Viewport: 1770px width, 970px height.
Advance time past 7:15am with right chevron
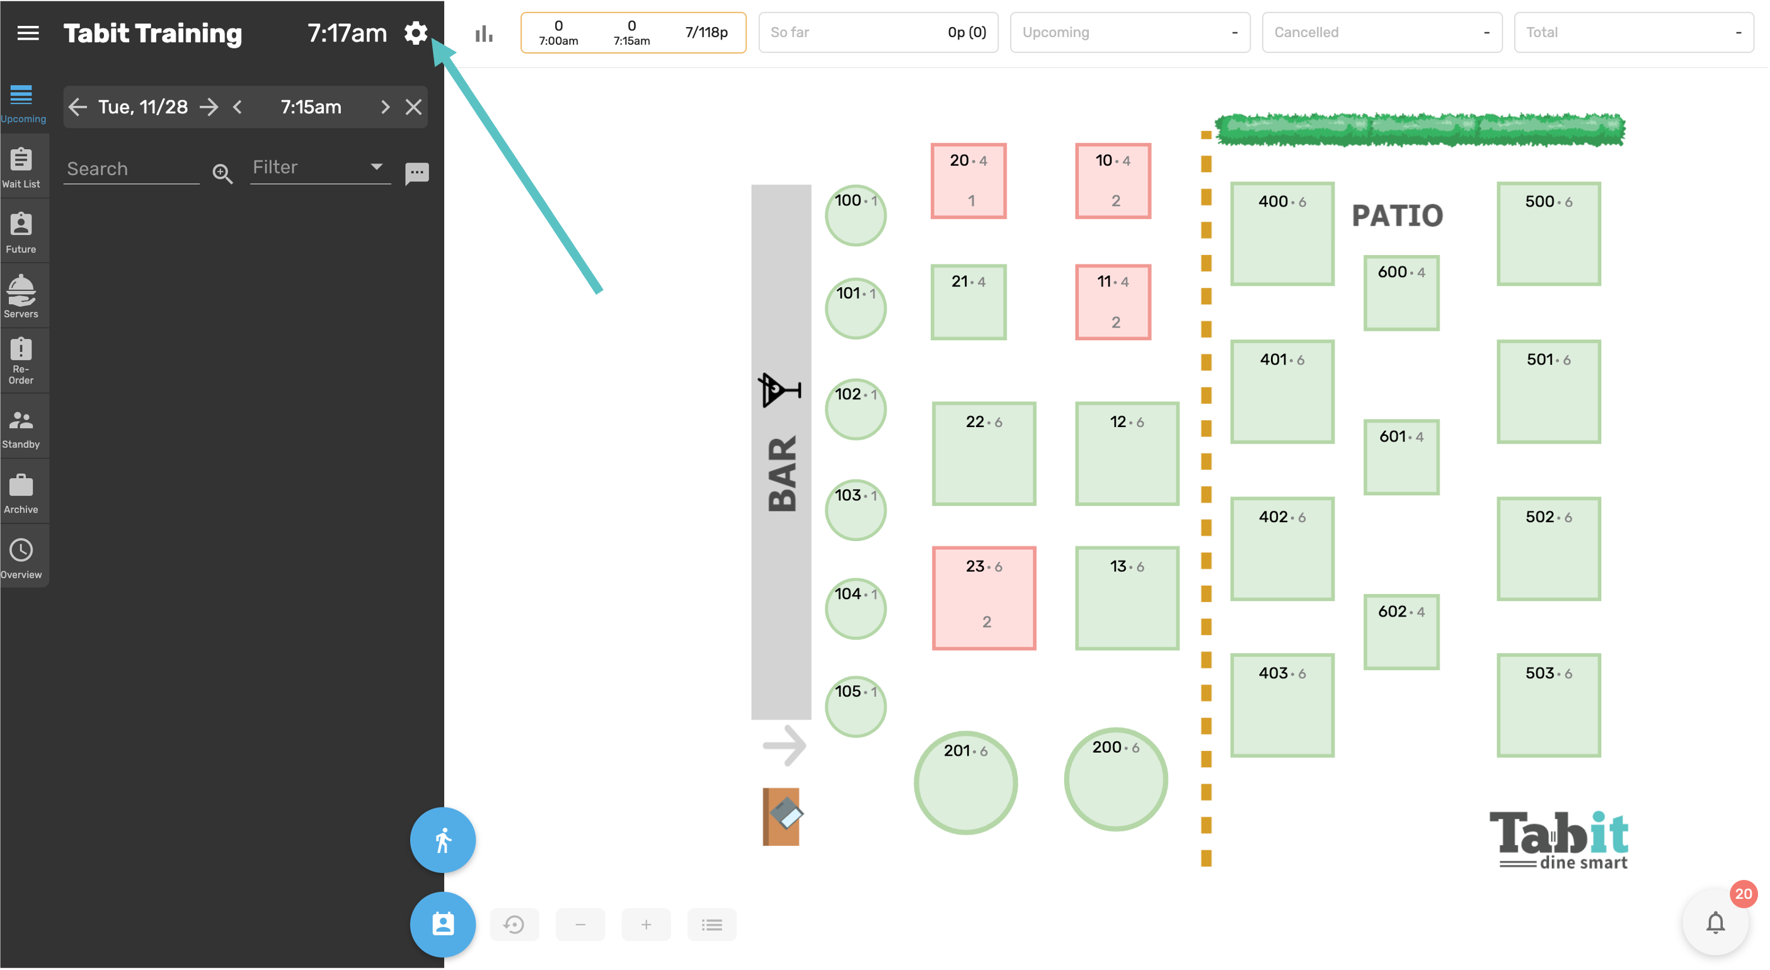click(385, 107)
